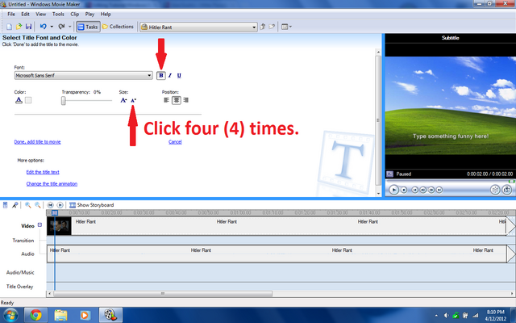Image resolution: width=516 pixels, height=323 pixels.
Task: Play the preview monitor
Action: (x=393, y=190)
